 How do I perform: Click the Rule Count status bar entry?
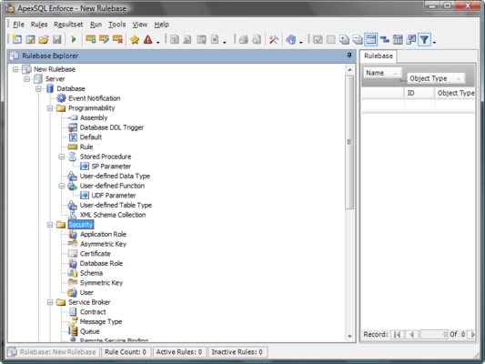coord(126,352)
